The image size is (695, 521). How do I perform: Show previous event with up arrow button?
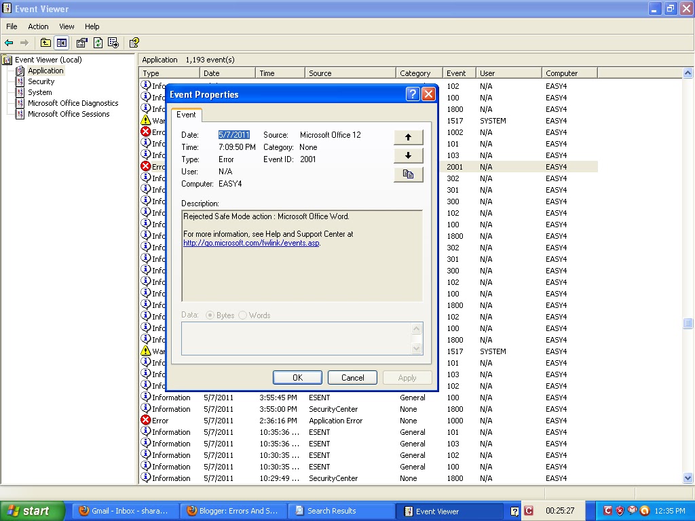pos(408,137)
